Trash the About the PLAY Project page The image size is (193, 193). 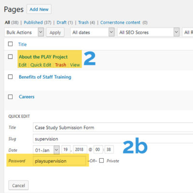pos(61,65)
